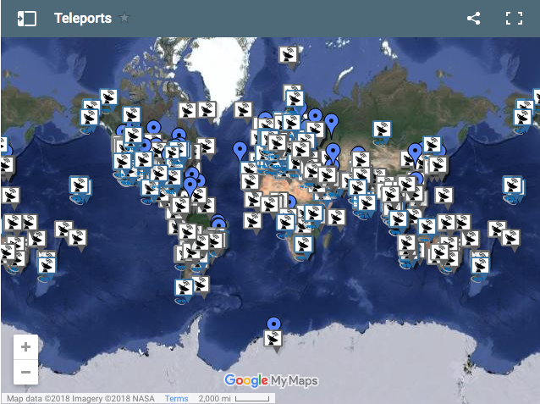Select the teleport marker north of Scandinavia

pos(288,56)
